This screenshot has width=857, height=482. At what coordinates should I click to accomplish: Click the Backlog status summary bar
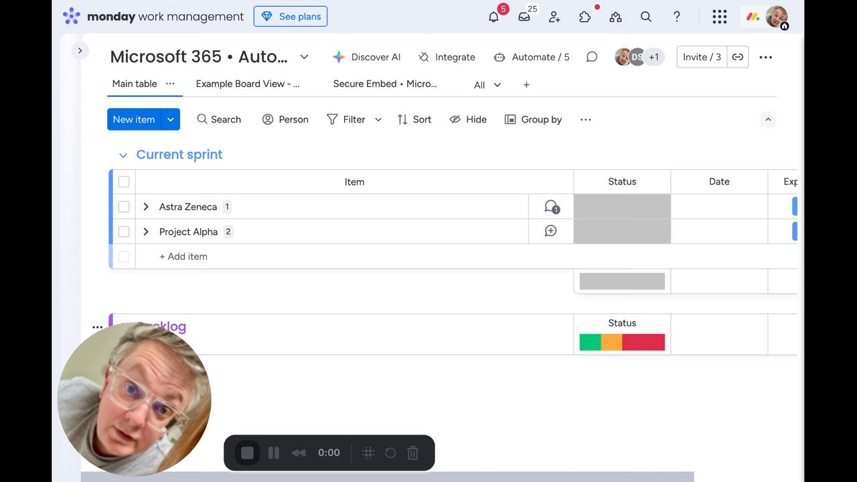(622, 342)
